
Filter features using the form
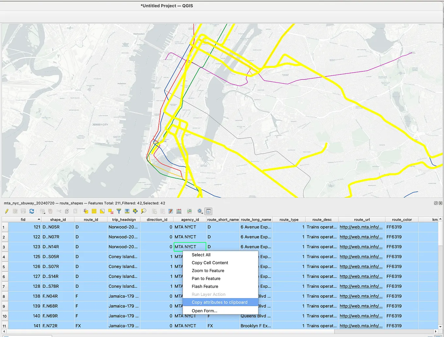119,211
